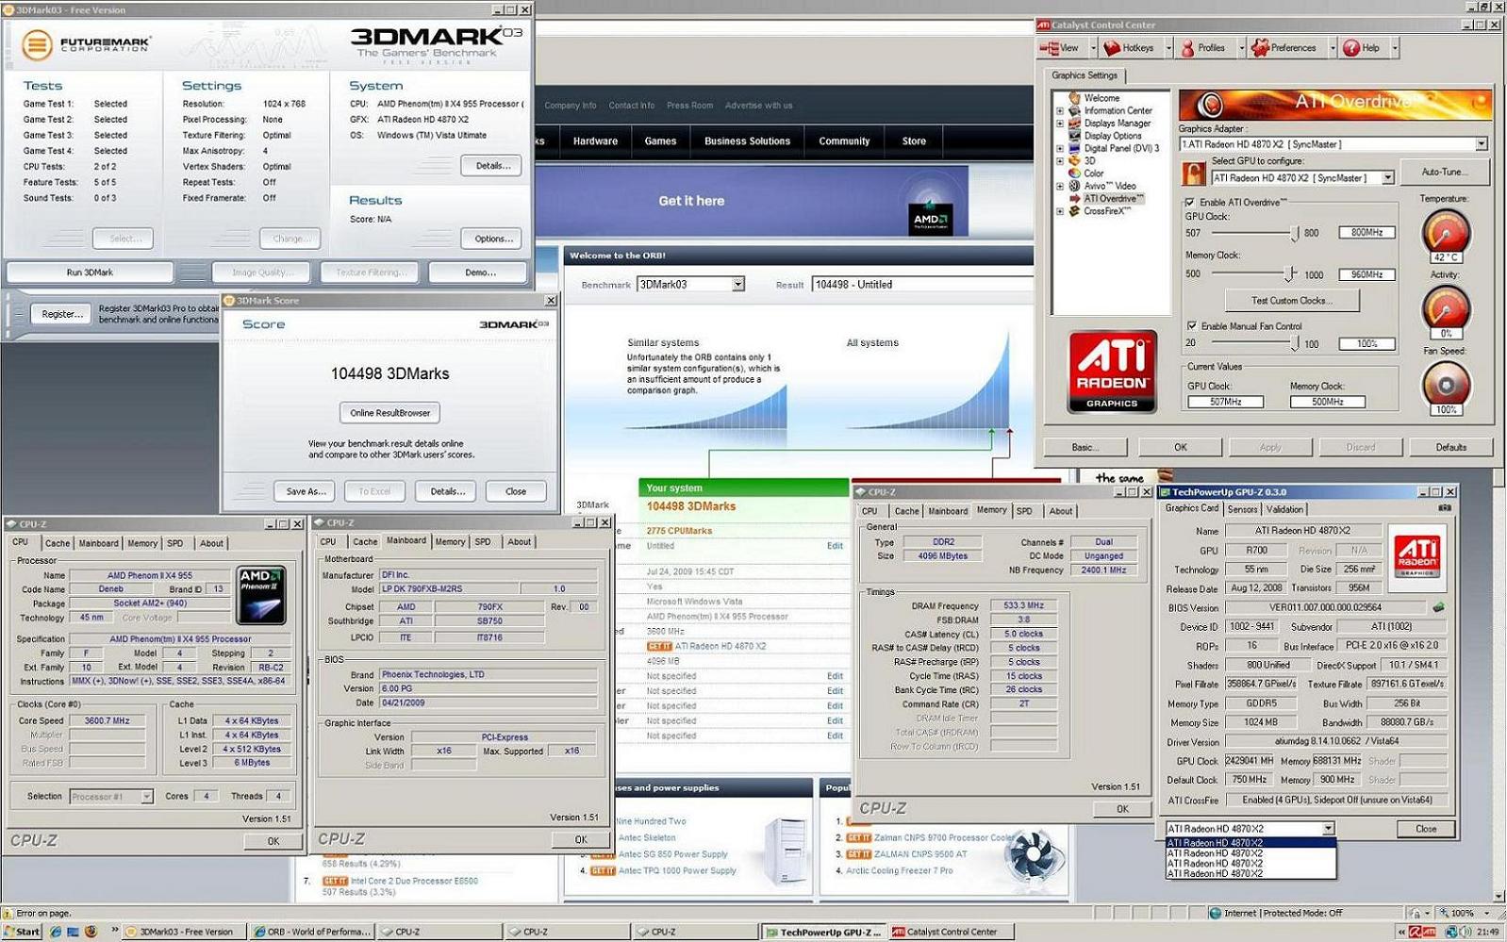This screenshot has width=1507, height=942.
Task: Toggle Enable Manual Fan Control checkbox
Action: (x=1192, y=325)
